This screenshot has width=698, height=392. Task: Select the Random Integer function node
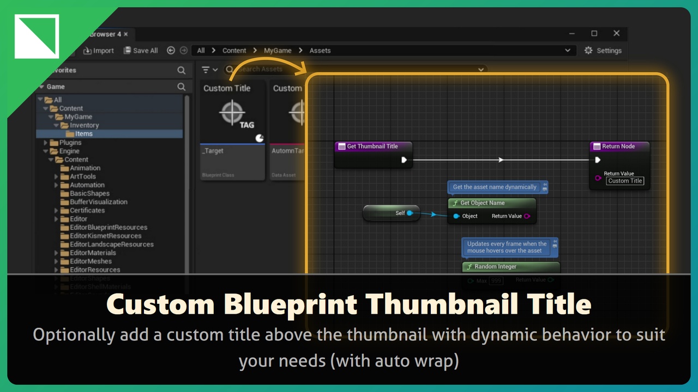click(x=511, y=267)
